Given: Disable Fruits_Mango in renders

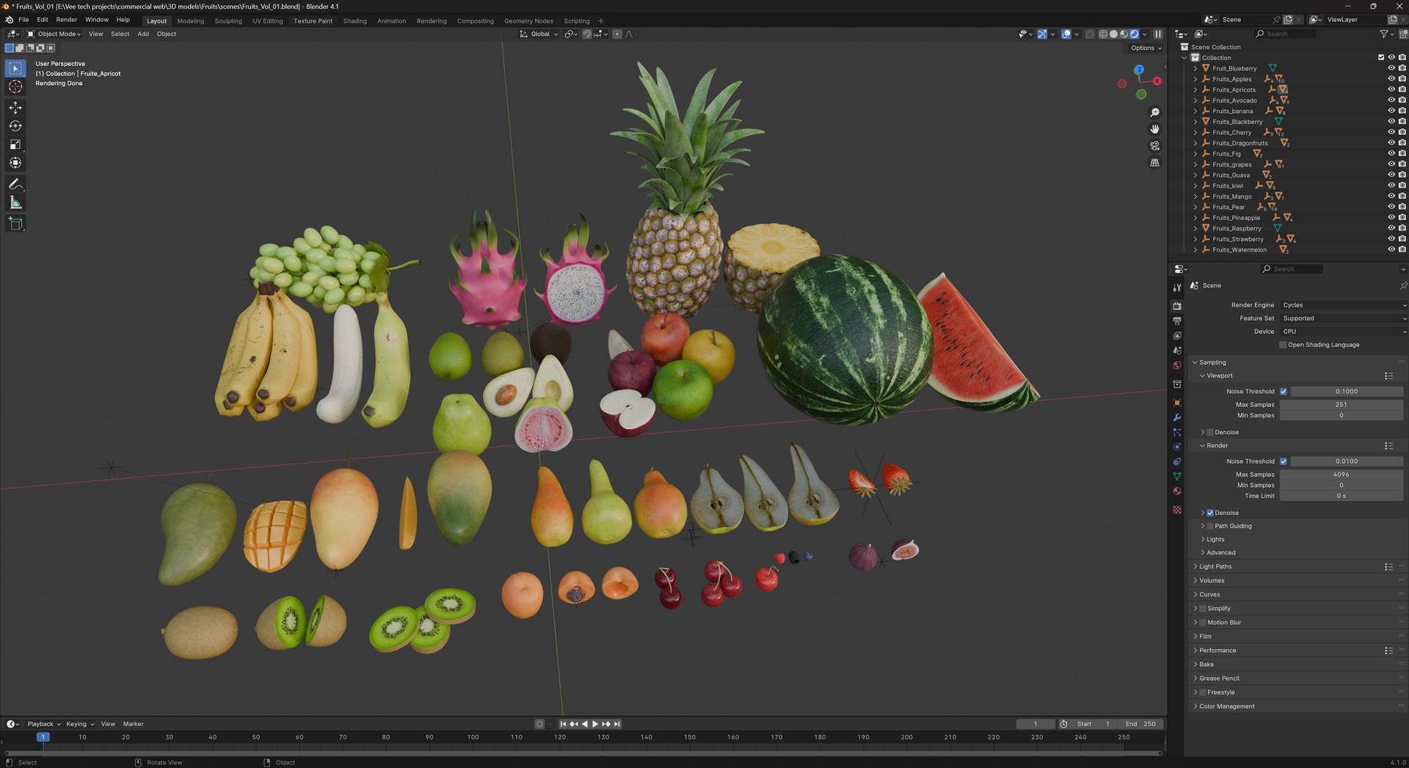Looking at the screenshot, I should click(1402, 197).
